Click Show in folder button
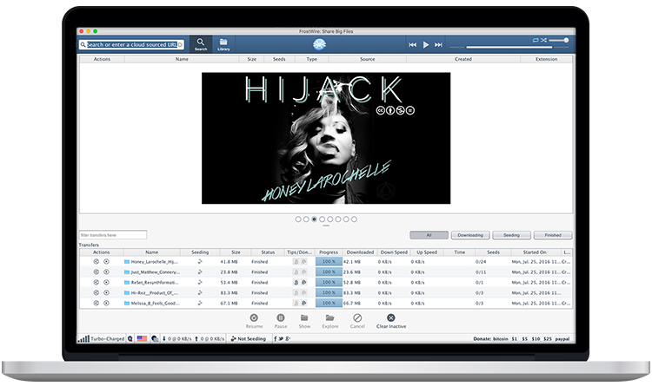The height and width of the screenshot is (386, 652). [304, 321]
